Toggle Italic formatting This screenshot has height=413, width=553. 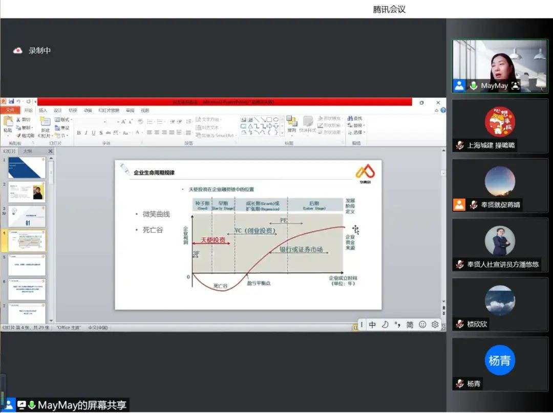click(86, 133)
